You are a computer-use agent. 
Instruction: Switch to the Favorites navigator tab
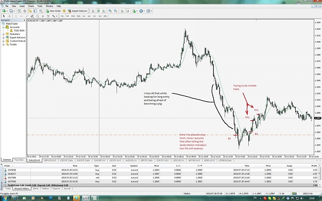(19, 160)
